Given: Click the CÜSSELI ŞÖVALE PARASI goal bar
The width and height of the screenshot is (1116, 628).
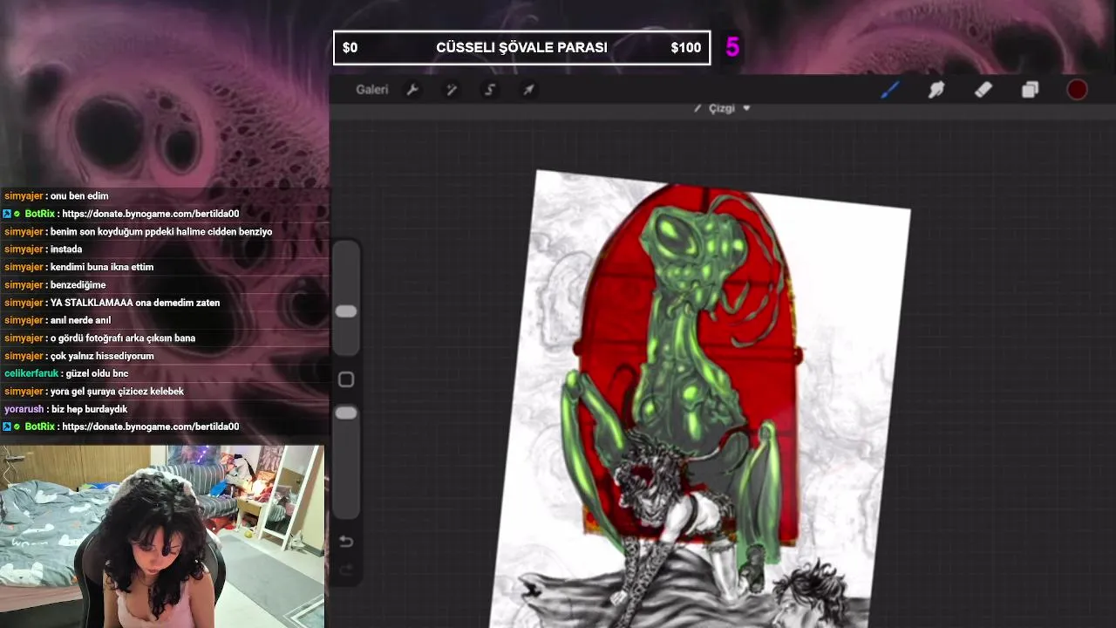Looking at the screenshot, I should [521, 48].
